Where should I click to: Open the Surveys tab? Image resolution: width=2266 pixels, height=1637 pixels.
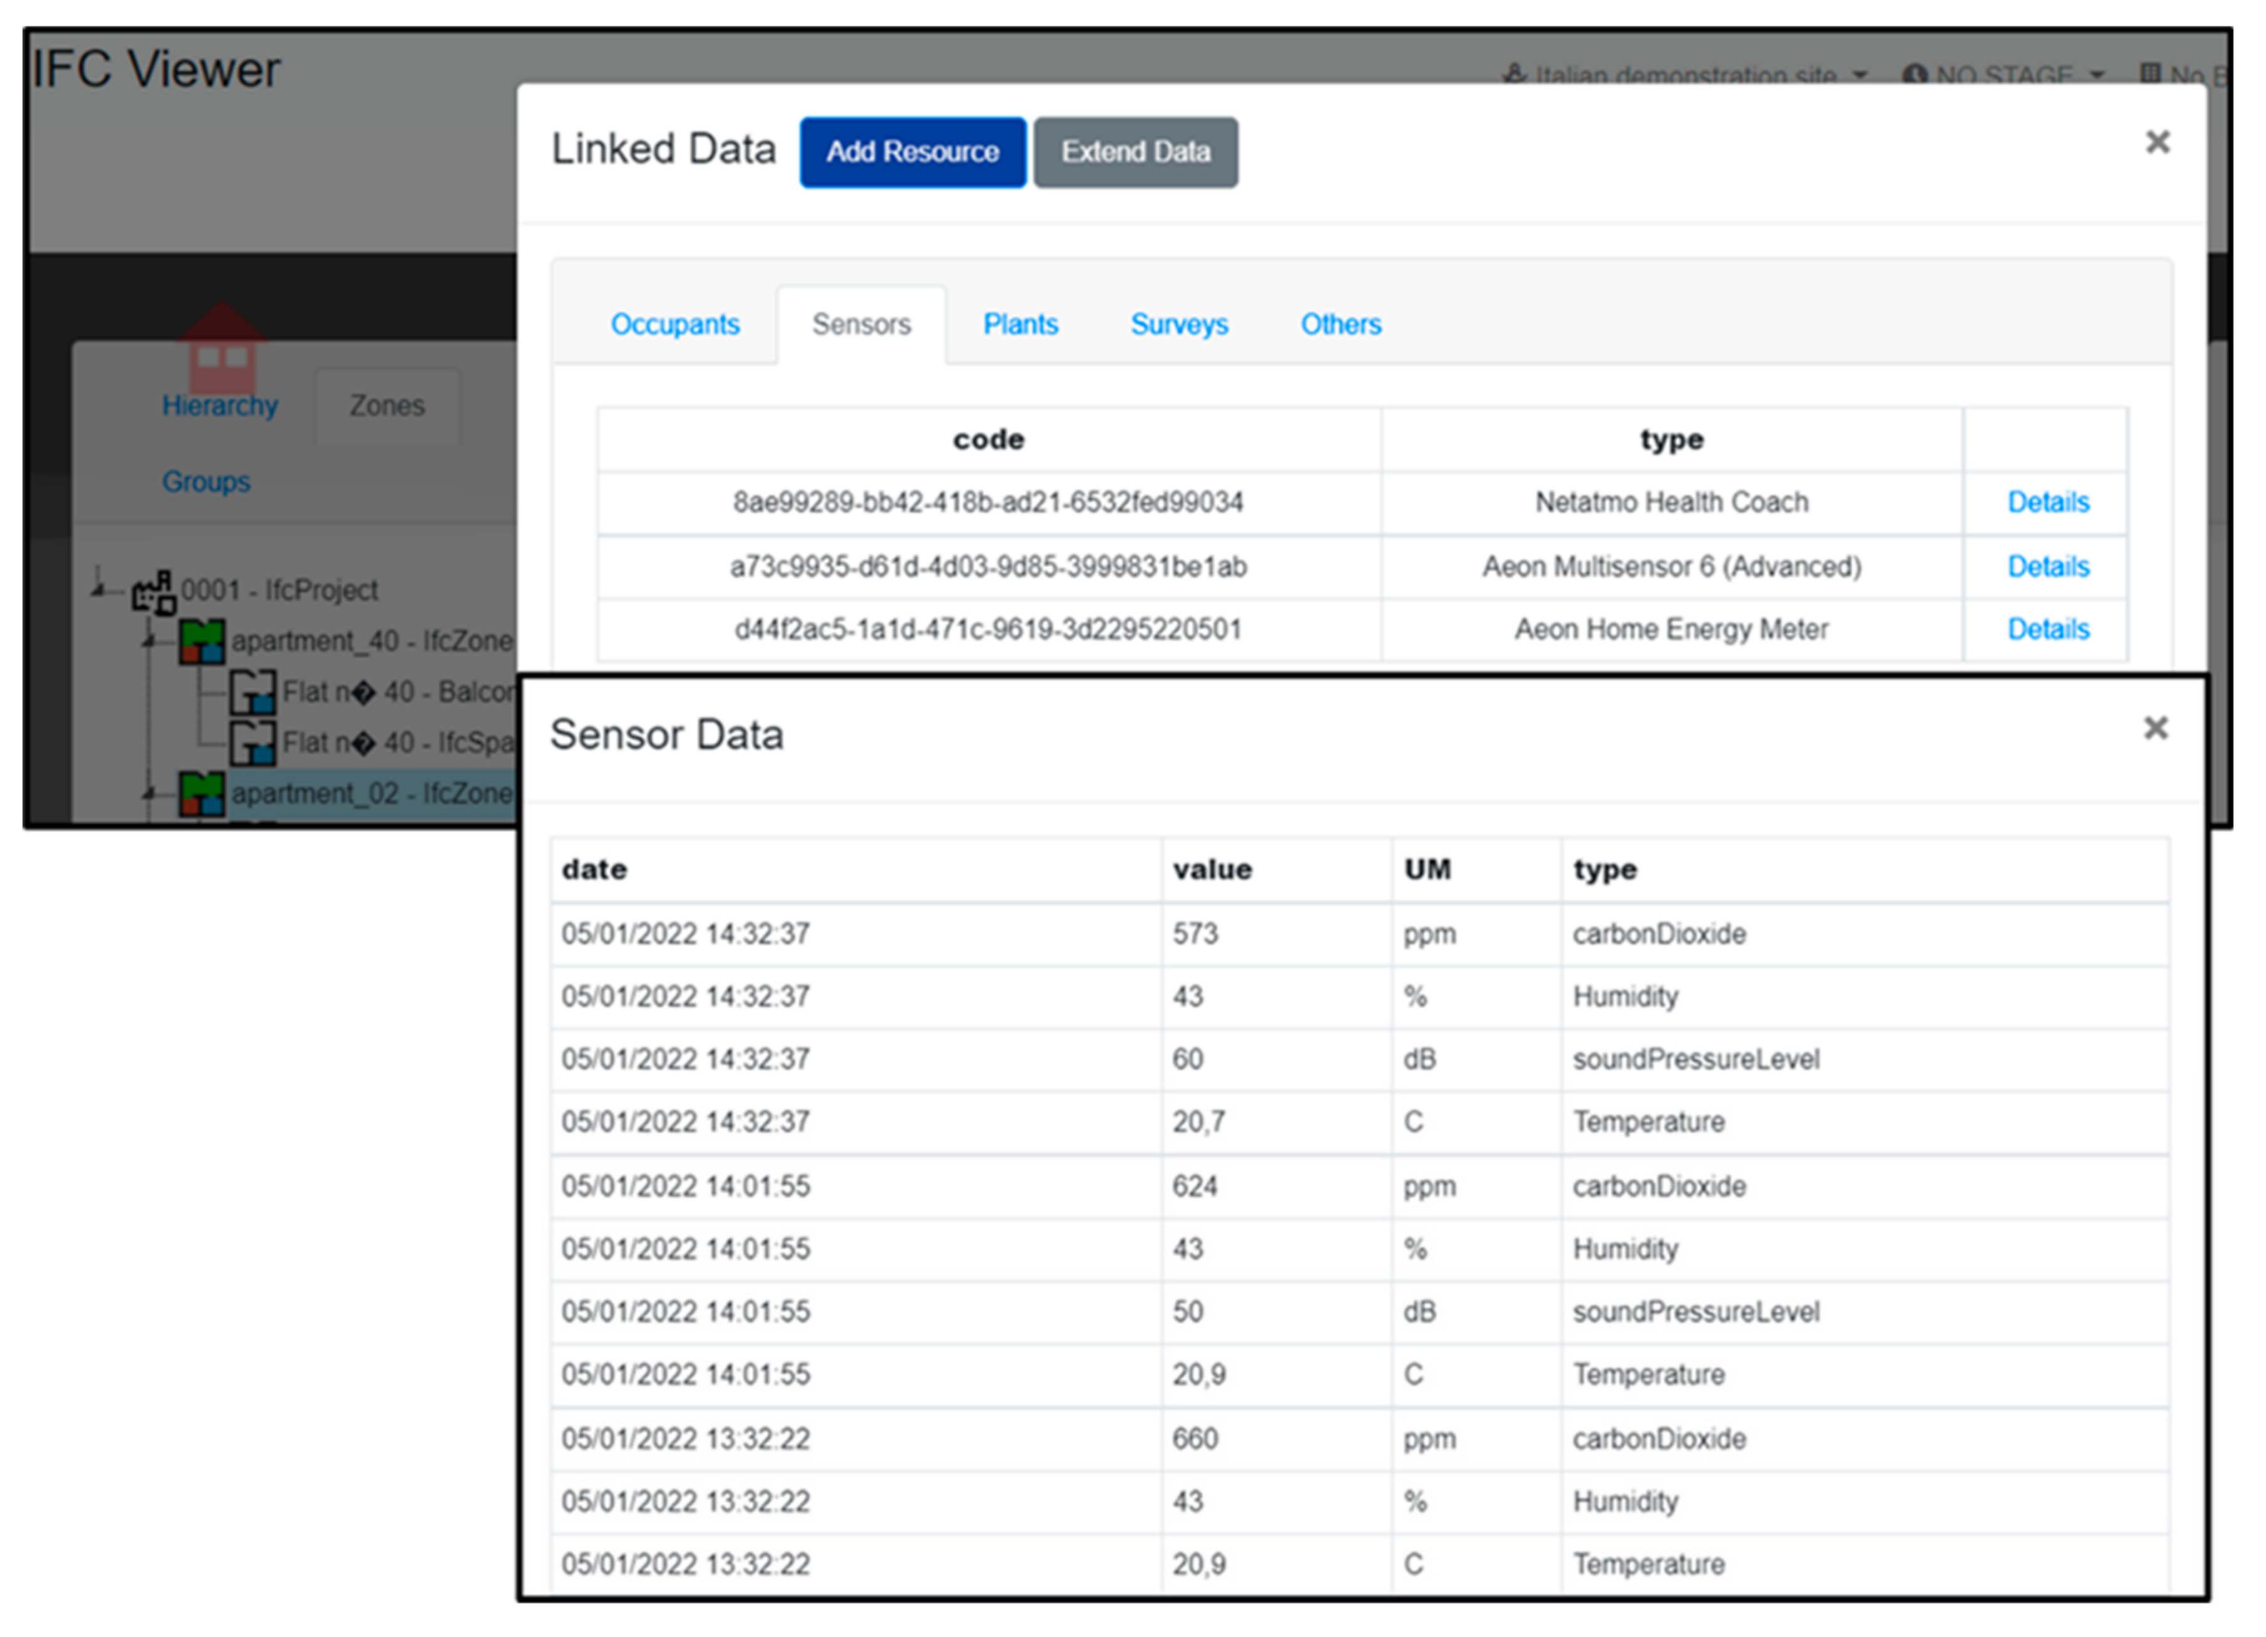click(x=1179, y=325)
